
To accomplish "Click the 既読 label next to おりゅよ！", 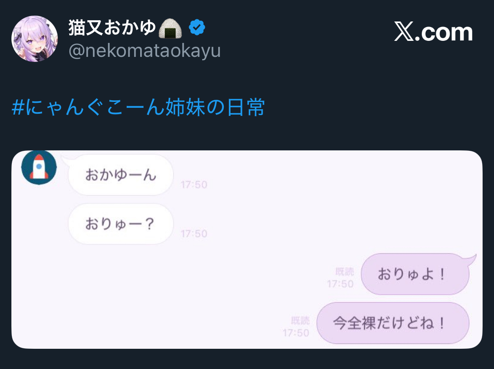I will 345,271.
